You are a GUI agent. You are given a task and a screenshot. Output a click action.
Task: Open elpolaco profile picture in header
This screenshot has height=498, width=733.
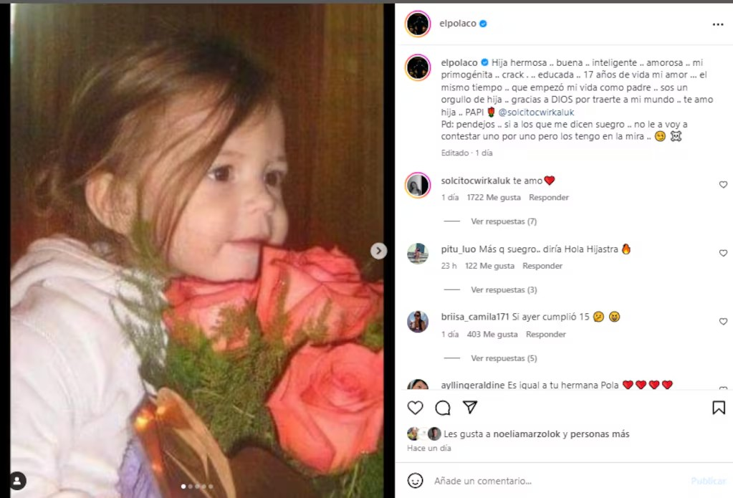tap(418, 24)
